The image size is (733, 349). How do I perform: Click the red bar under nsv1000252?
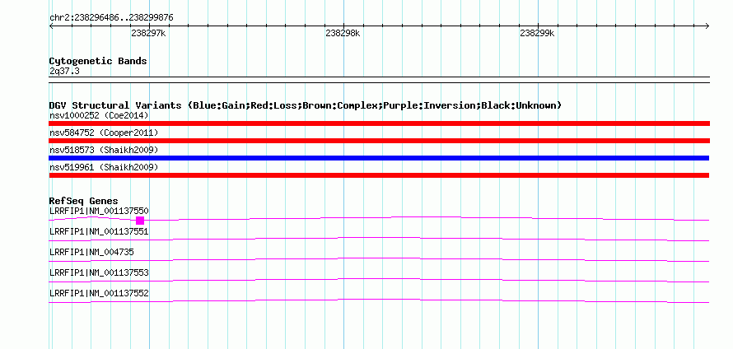pyautogui.click(x=379, y=123)
